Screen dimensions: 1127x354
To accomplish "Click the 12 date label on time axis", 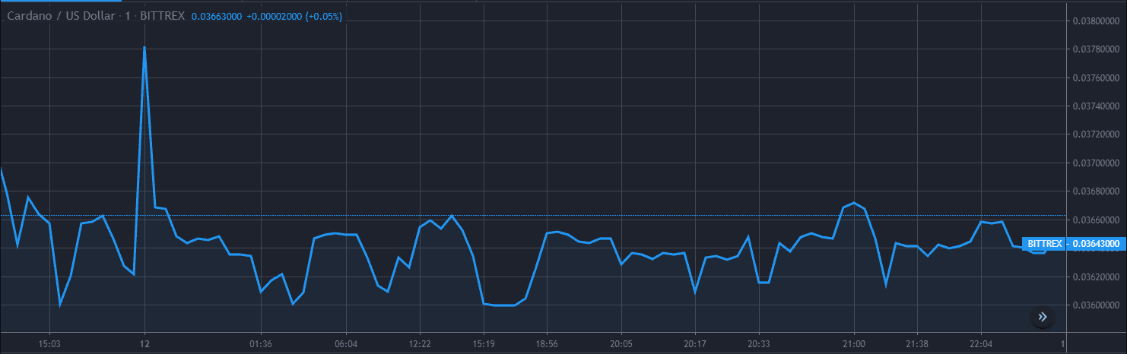I will click(144, 344).
